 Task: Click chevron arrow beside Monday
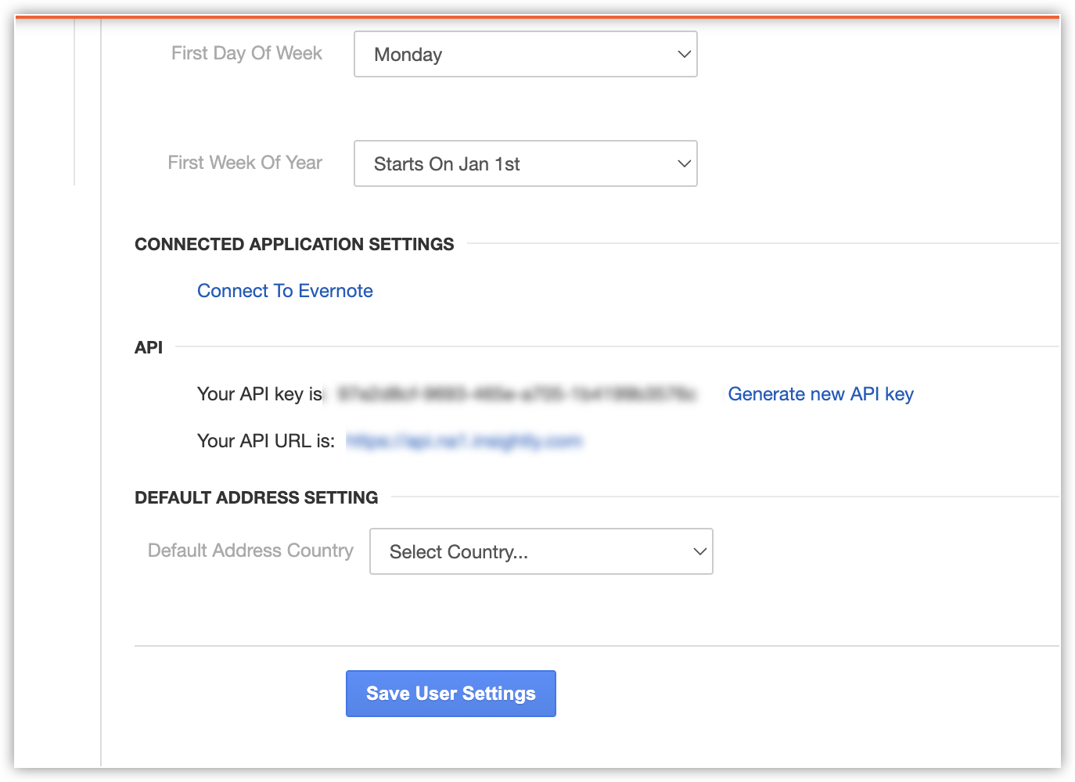684,54
